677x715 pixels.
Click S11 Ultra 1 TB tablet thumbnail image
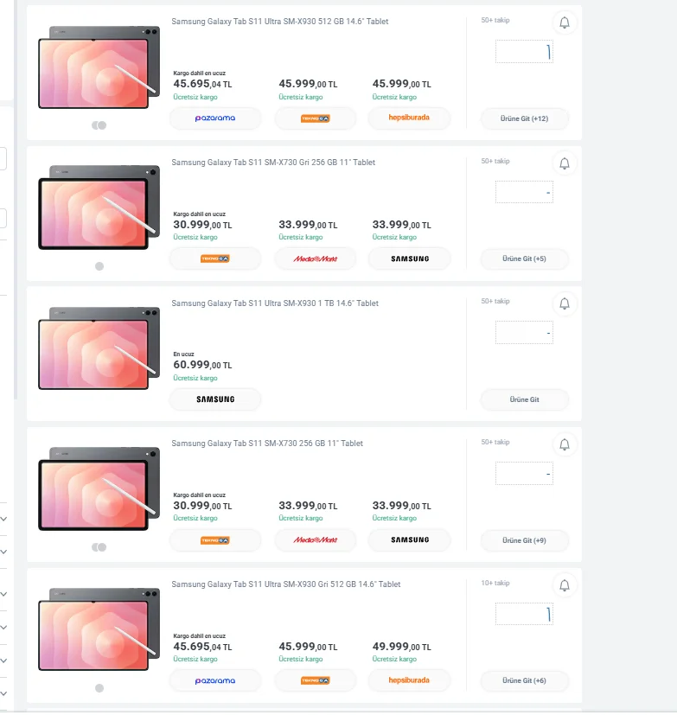pos(99,346)
